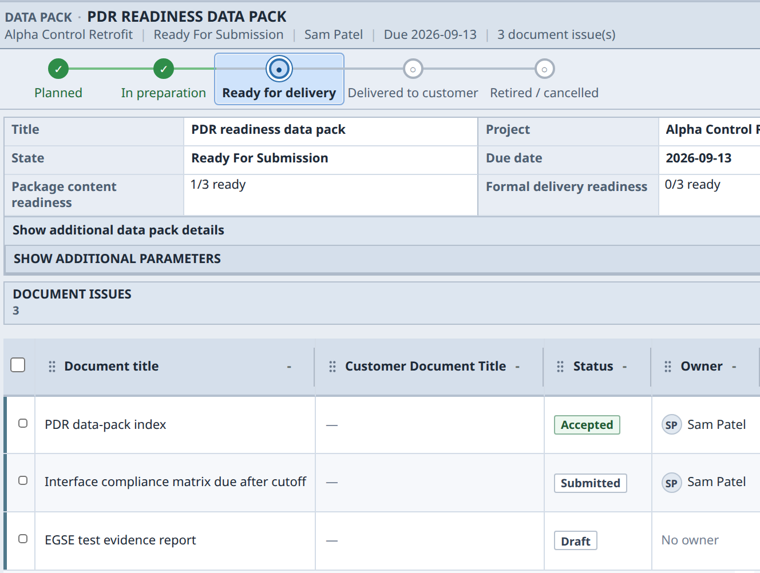Expand Show additional data pack details
The width and height of the screenshot is (760, 573).
click(x=382, y=230)
